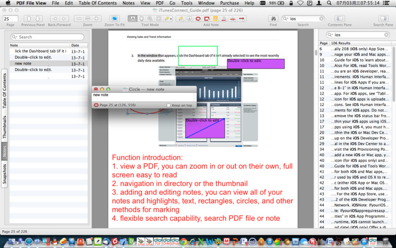Open the Notes menu
396x248 pixels.
click(x=128, y=3)
